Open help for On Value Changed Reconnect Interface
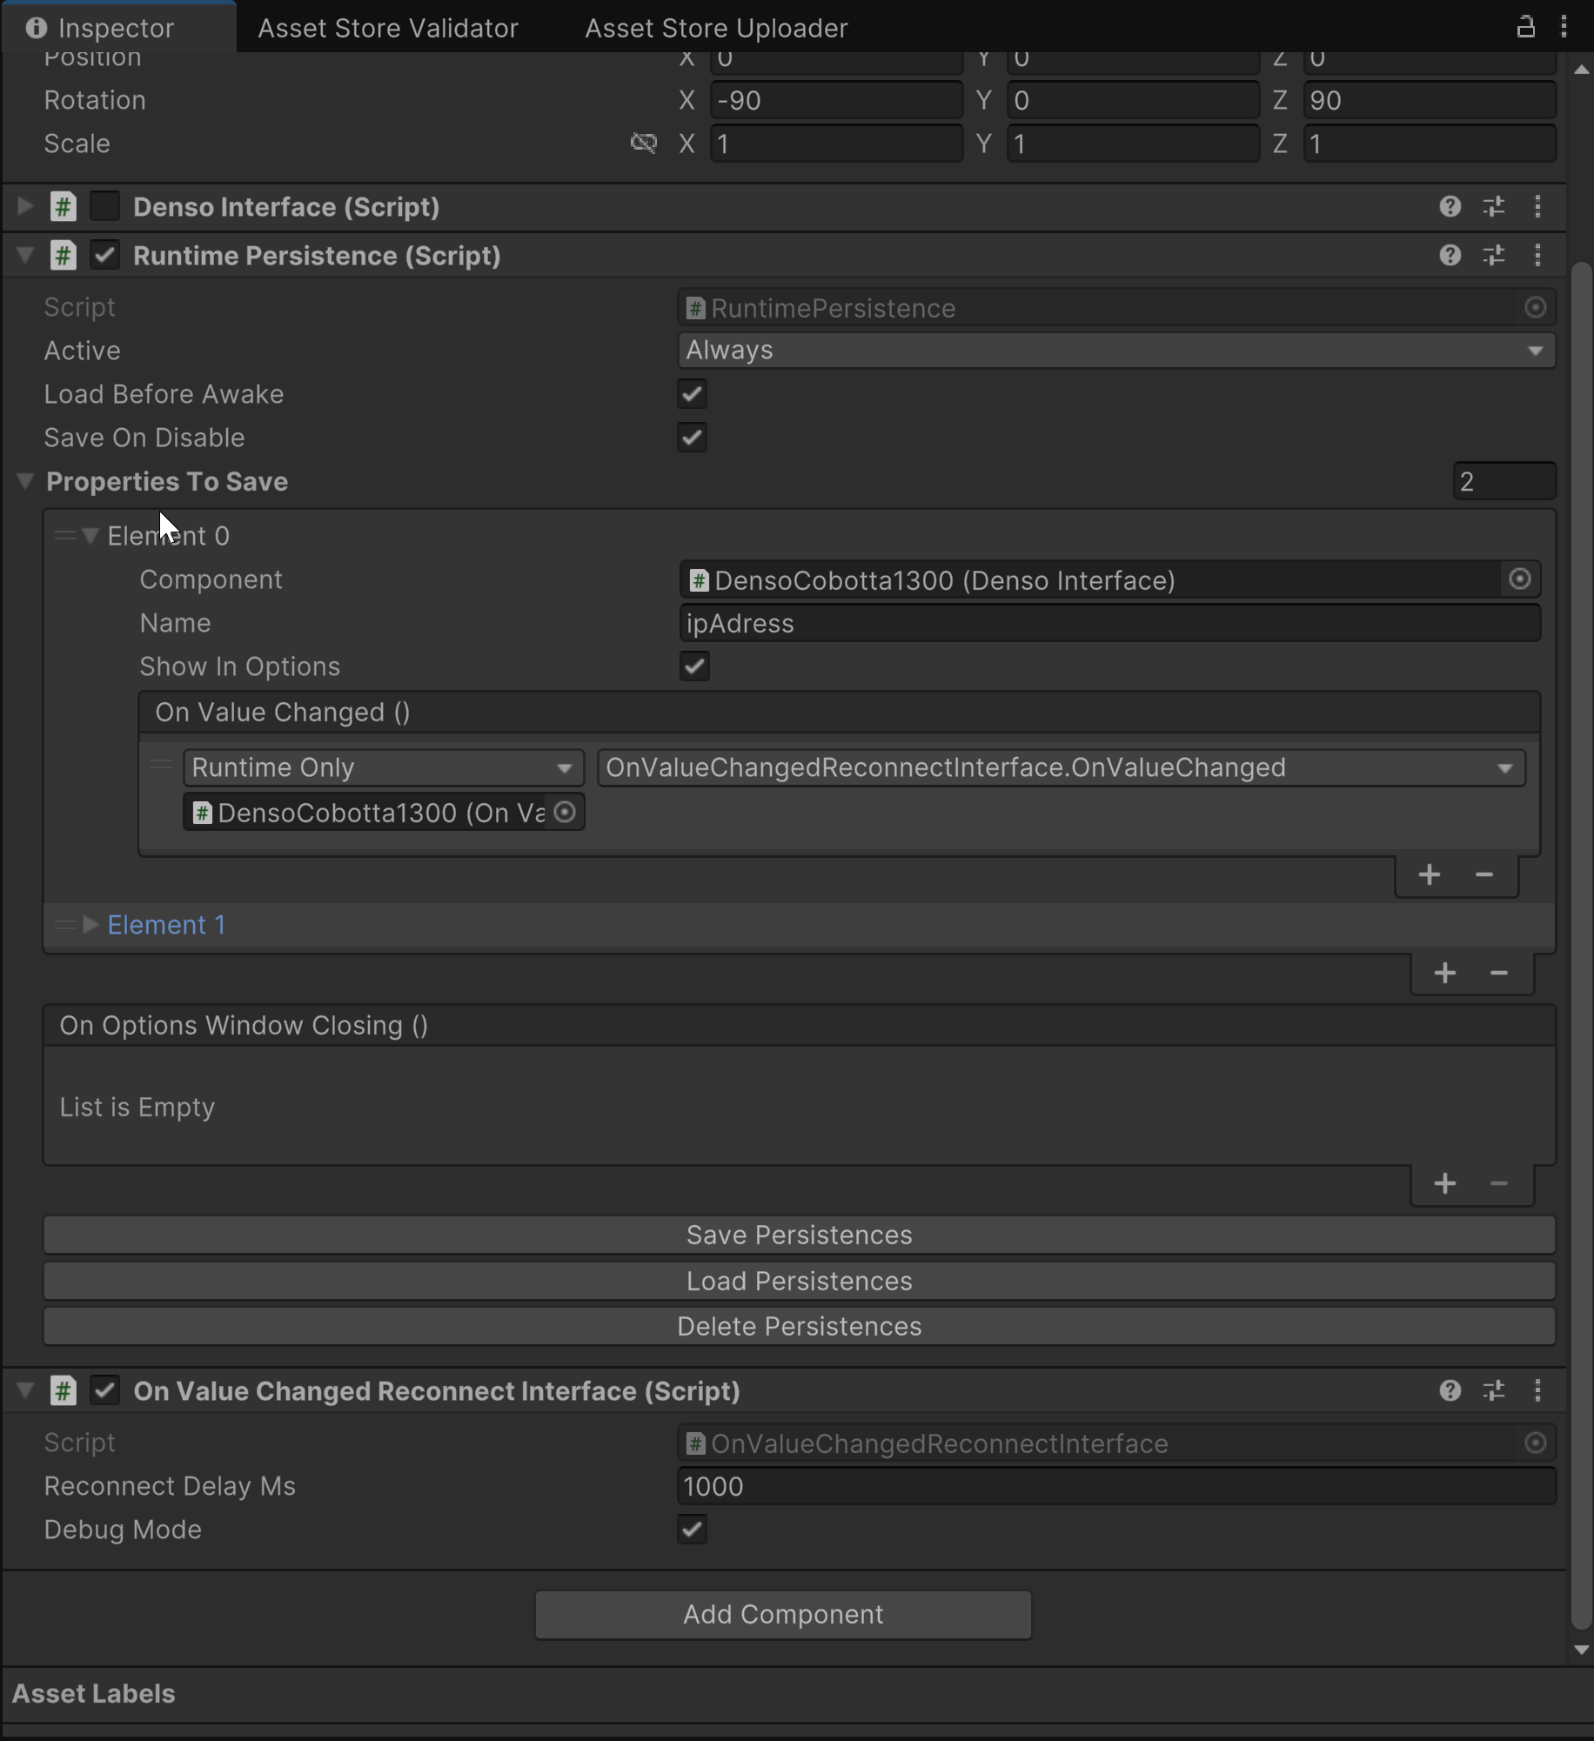Image resolution: width=1594 pixels, height=1741 pixels. pyautogui.click(x=1450, y=1391)
